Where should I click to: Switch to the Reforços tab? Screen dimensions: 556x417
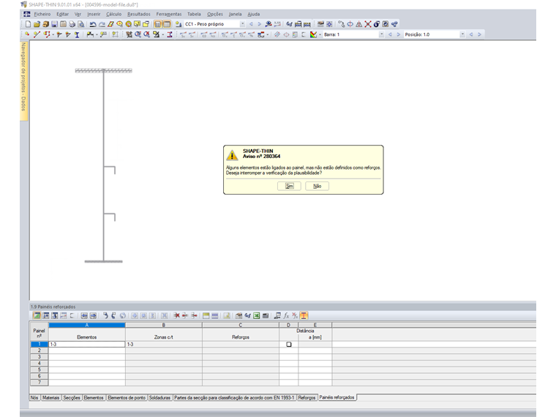tap(307, 398)
